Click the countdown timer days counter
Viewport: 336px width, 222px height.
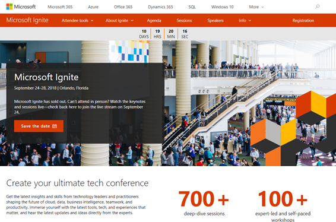point(144,34)
